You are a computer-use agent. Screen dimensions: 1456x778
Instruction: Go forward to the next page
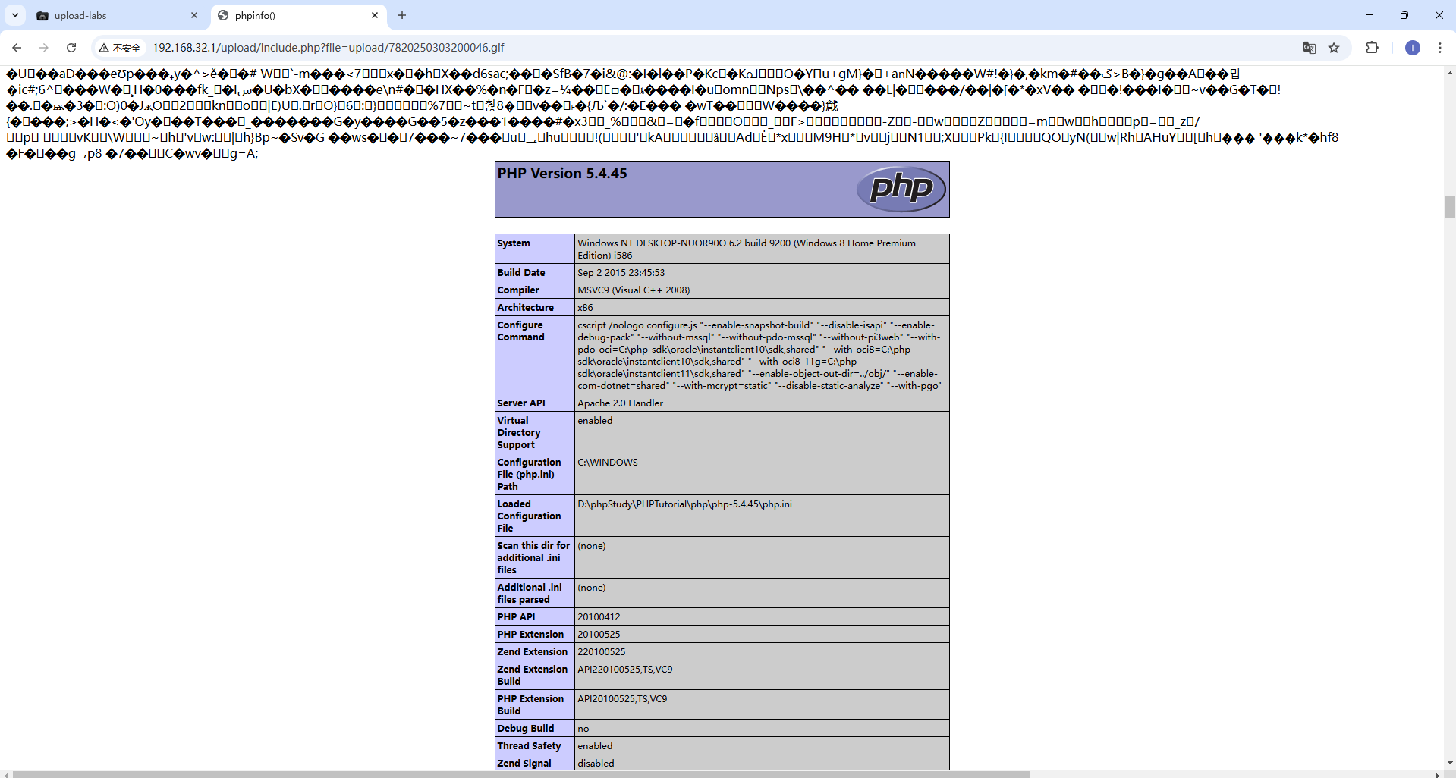pos(44,48)
